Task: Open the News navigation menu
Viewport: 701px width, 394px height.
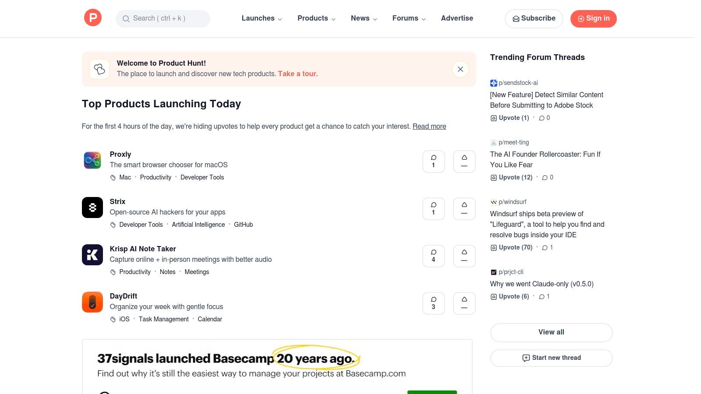Action: (x=364, y=18)
